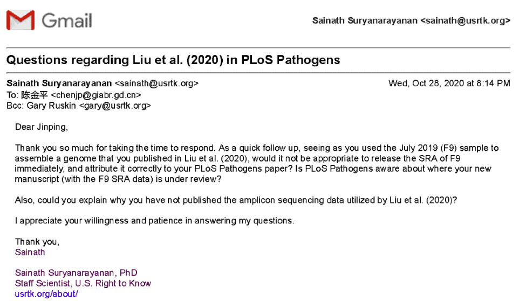Click the 'Sainath Suryanarayanan, PhD' signature line
The width and height of the screenshot is (526, 301).
[x=76, y=273]
